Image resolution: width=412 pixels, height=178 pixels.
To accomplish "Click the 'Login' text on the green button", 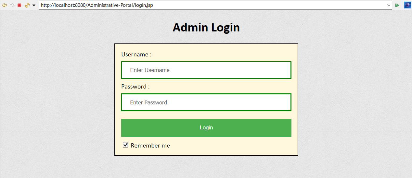I will click(206, 127).
